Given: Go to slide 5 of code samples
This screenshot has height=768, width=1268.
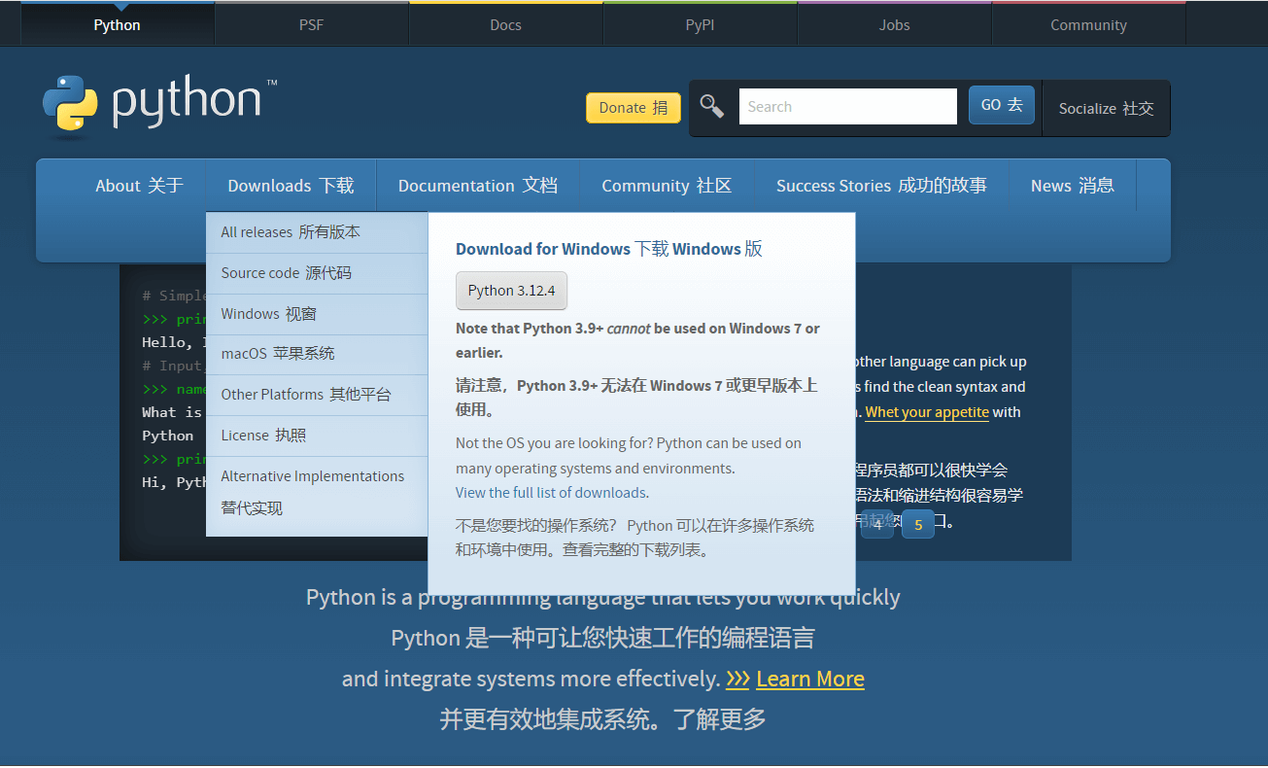Looking at the screenshot, I should click(x=918, y=524).
